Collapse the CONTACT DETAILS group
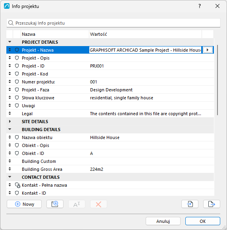 click(10, 177)
